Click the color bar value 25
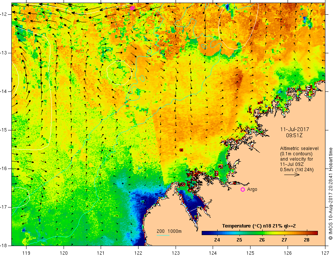 239,240
